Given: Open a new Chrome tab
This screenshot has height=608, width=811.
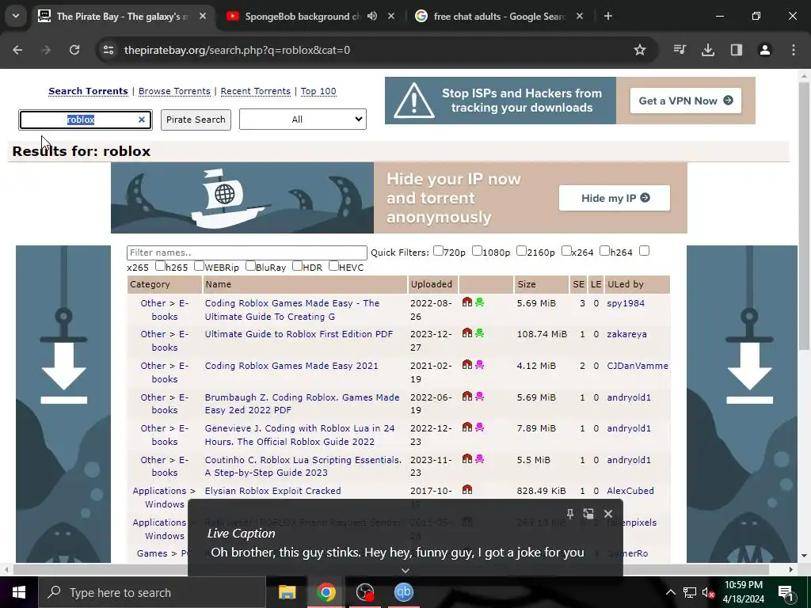Looking at the screenshot, I should point(608,16).
